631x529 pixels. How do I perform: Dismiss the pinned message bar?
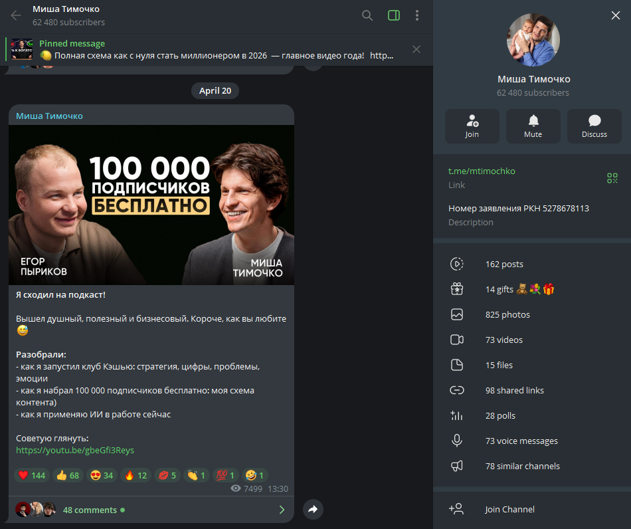(x=416, y=49)
